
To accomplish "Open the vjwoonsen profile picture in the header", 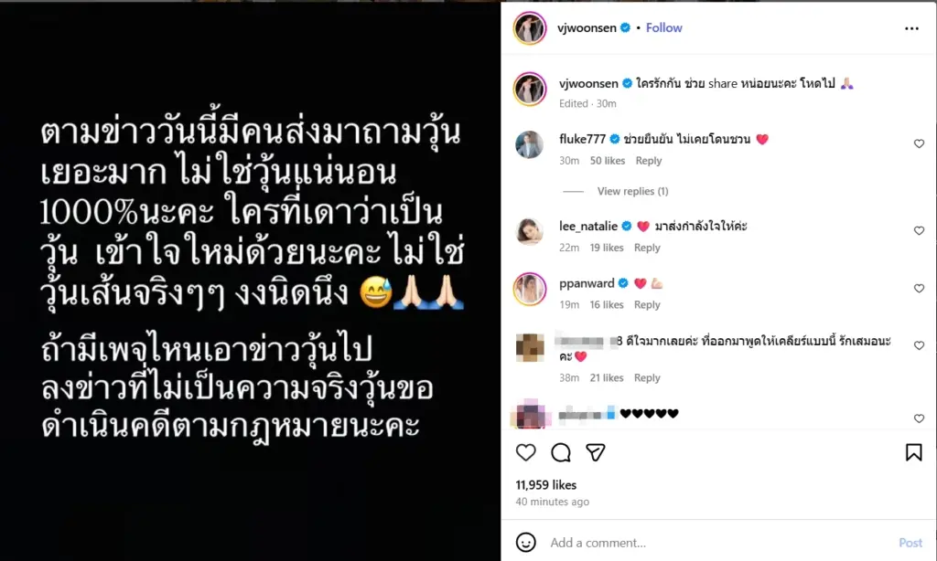I will [x=530, y=28].
